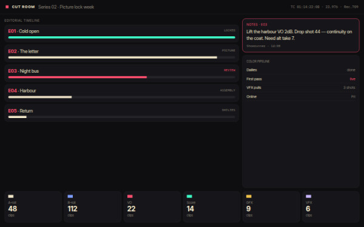
Task: Click the First pass pipeline row label
Action: (x=254, y=79)
